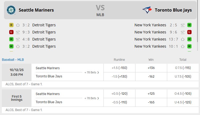Select Mariners +125 First 5 Innings win

point(151,94)
